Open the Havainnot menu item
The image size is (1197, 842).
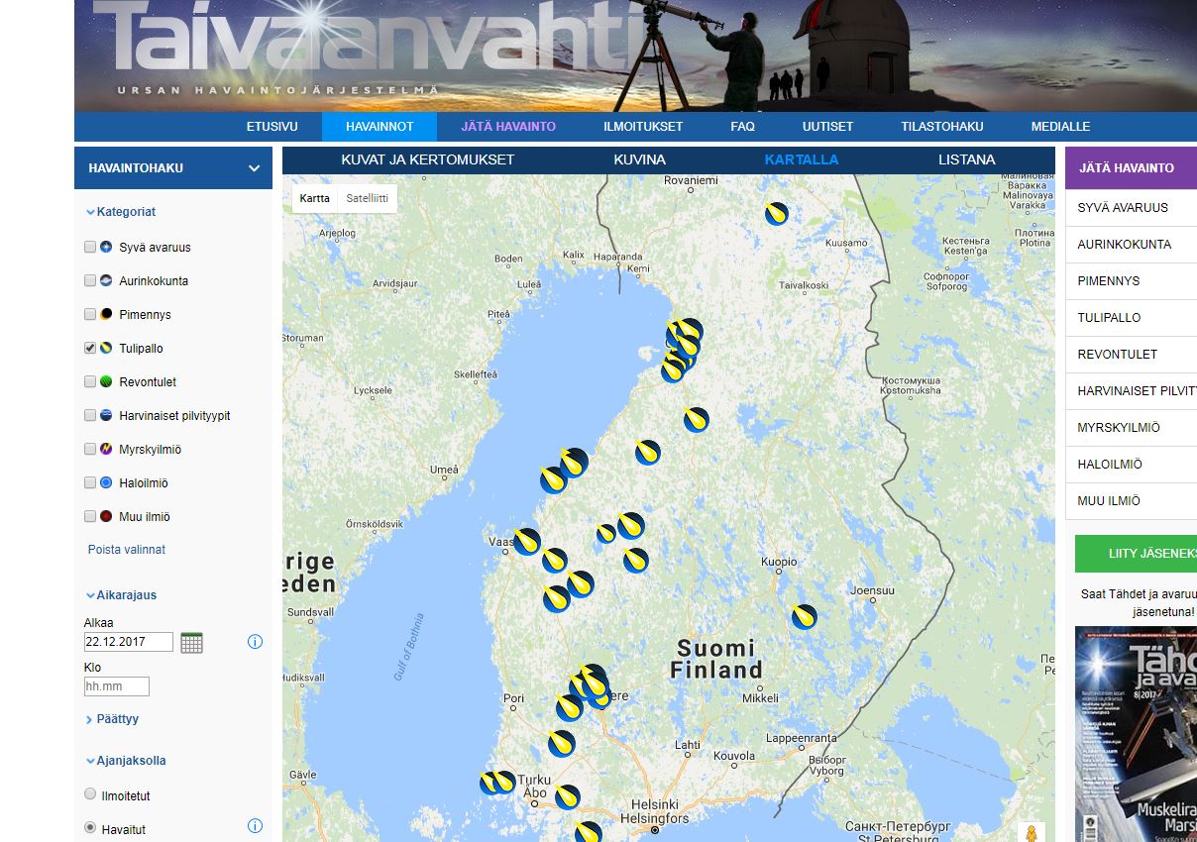point(379,127)
